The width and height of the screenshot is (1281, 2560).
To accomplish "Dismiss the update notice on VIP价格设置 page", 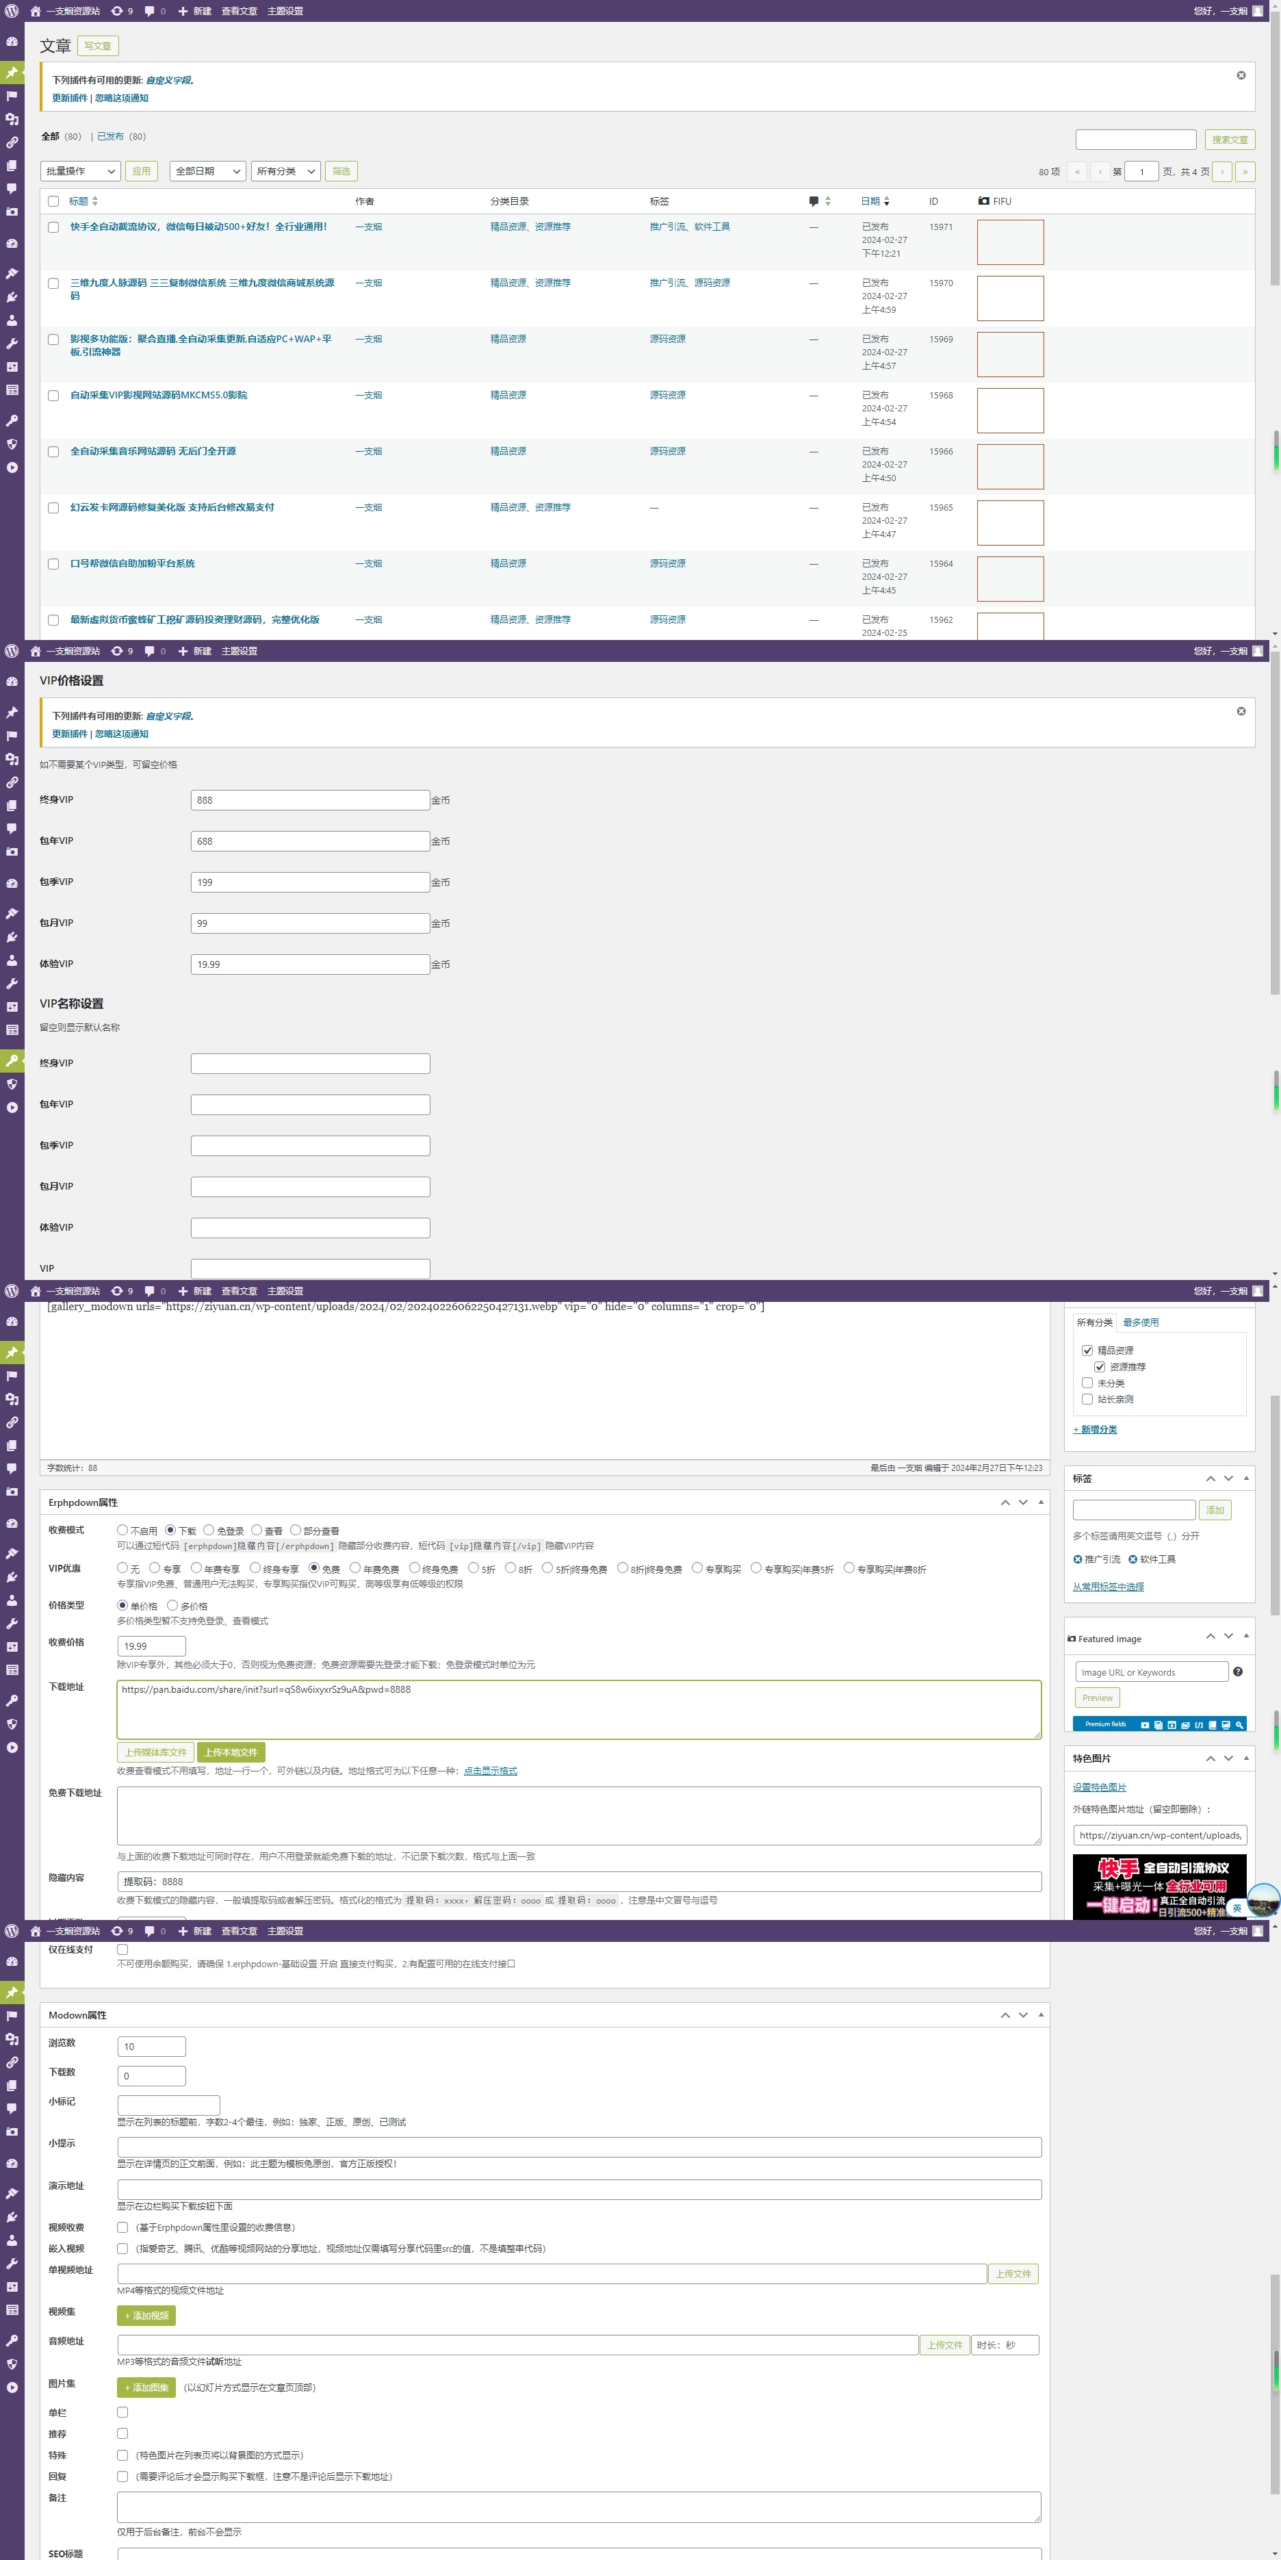I will (1240, 712).
